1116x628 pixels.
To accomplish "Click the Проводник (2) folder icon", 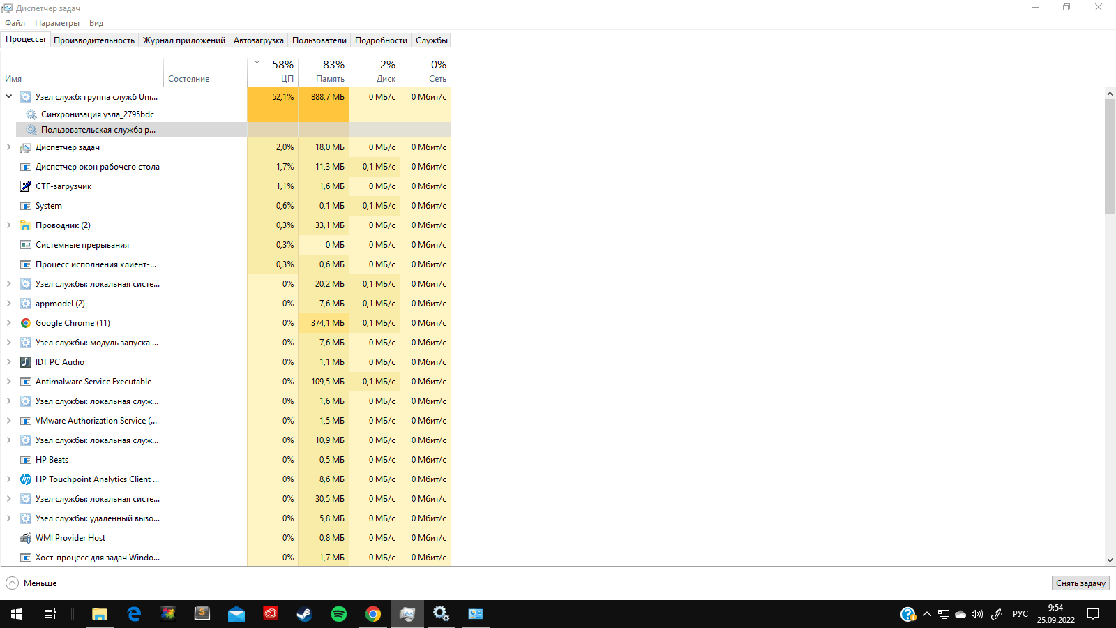I will pos(26,225).
